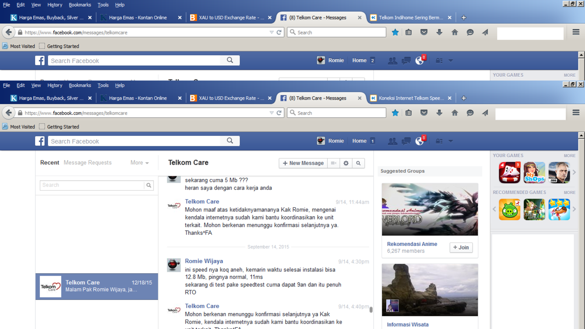Click home icon in front window toolbar

(x=455, y=113)
